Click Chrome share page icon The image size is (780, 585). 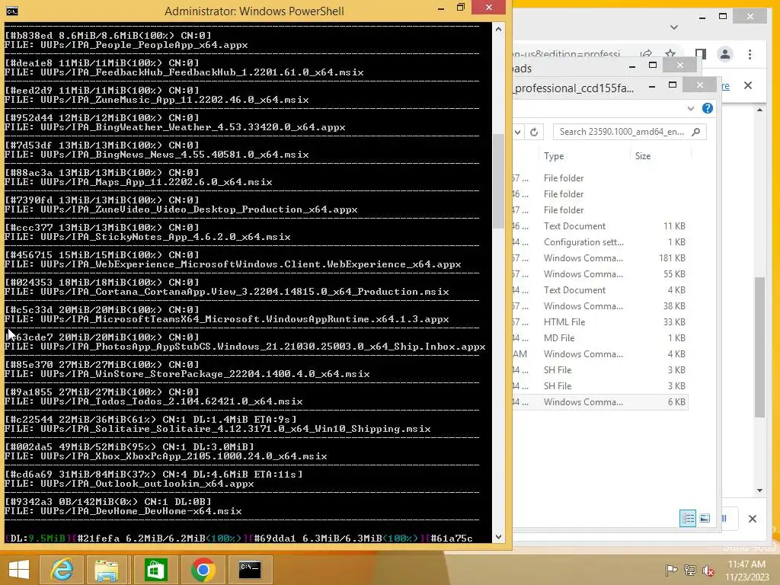(x=646, y=54)
